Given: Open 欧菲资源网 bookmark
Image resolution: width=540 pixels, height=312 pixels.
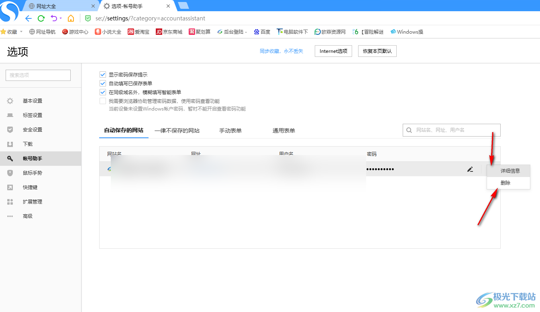Looking at the screenshot, I should point(330,32).
